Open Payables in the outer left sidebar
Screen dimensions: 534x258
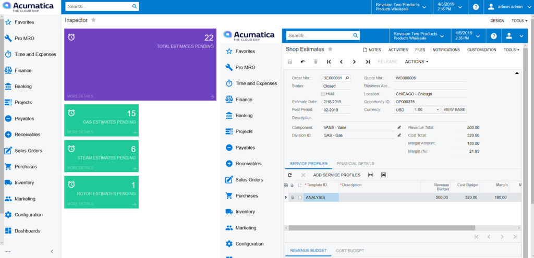coord(20,118)
